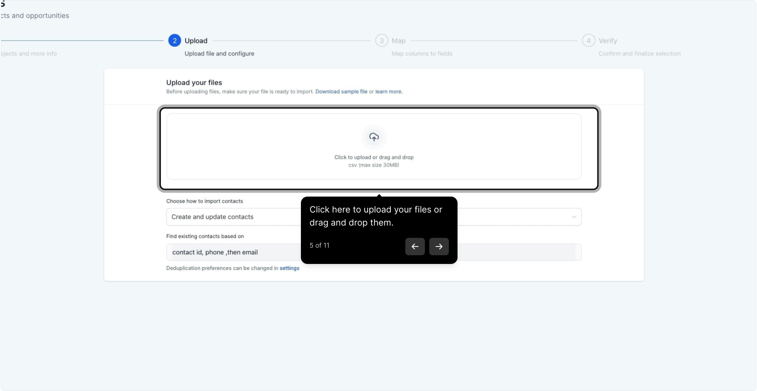
Task: Click the Verify step label
Action: 608,41
